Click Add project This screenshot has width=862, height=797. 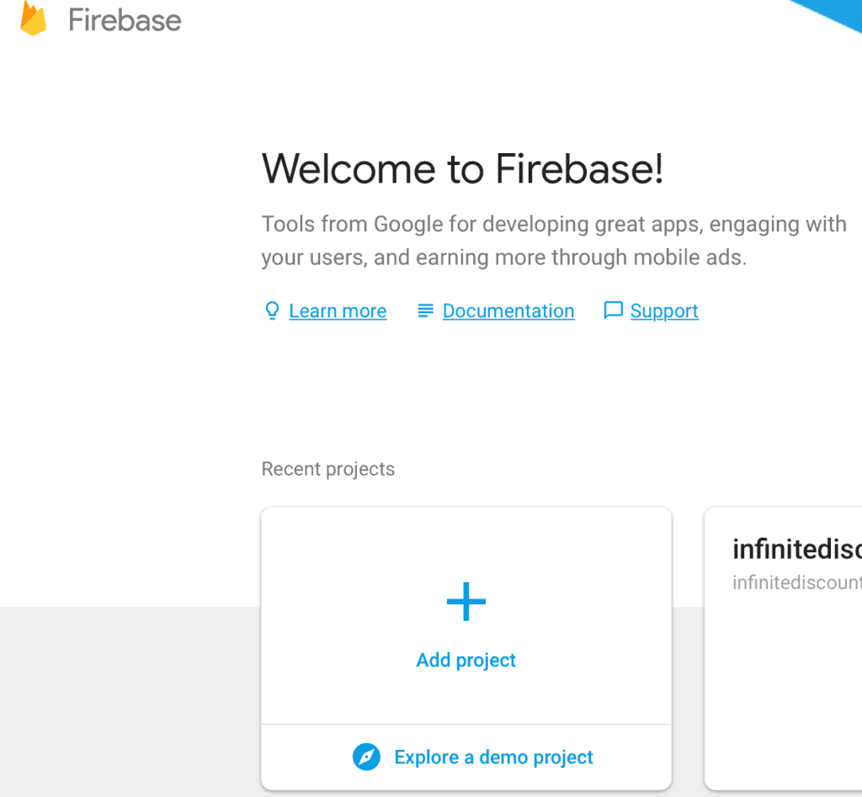coord(466,660)
